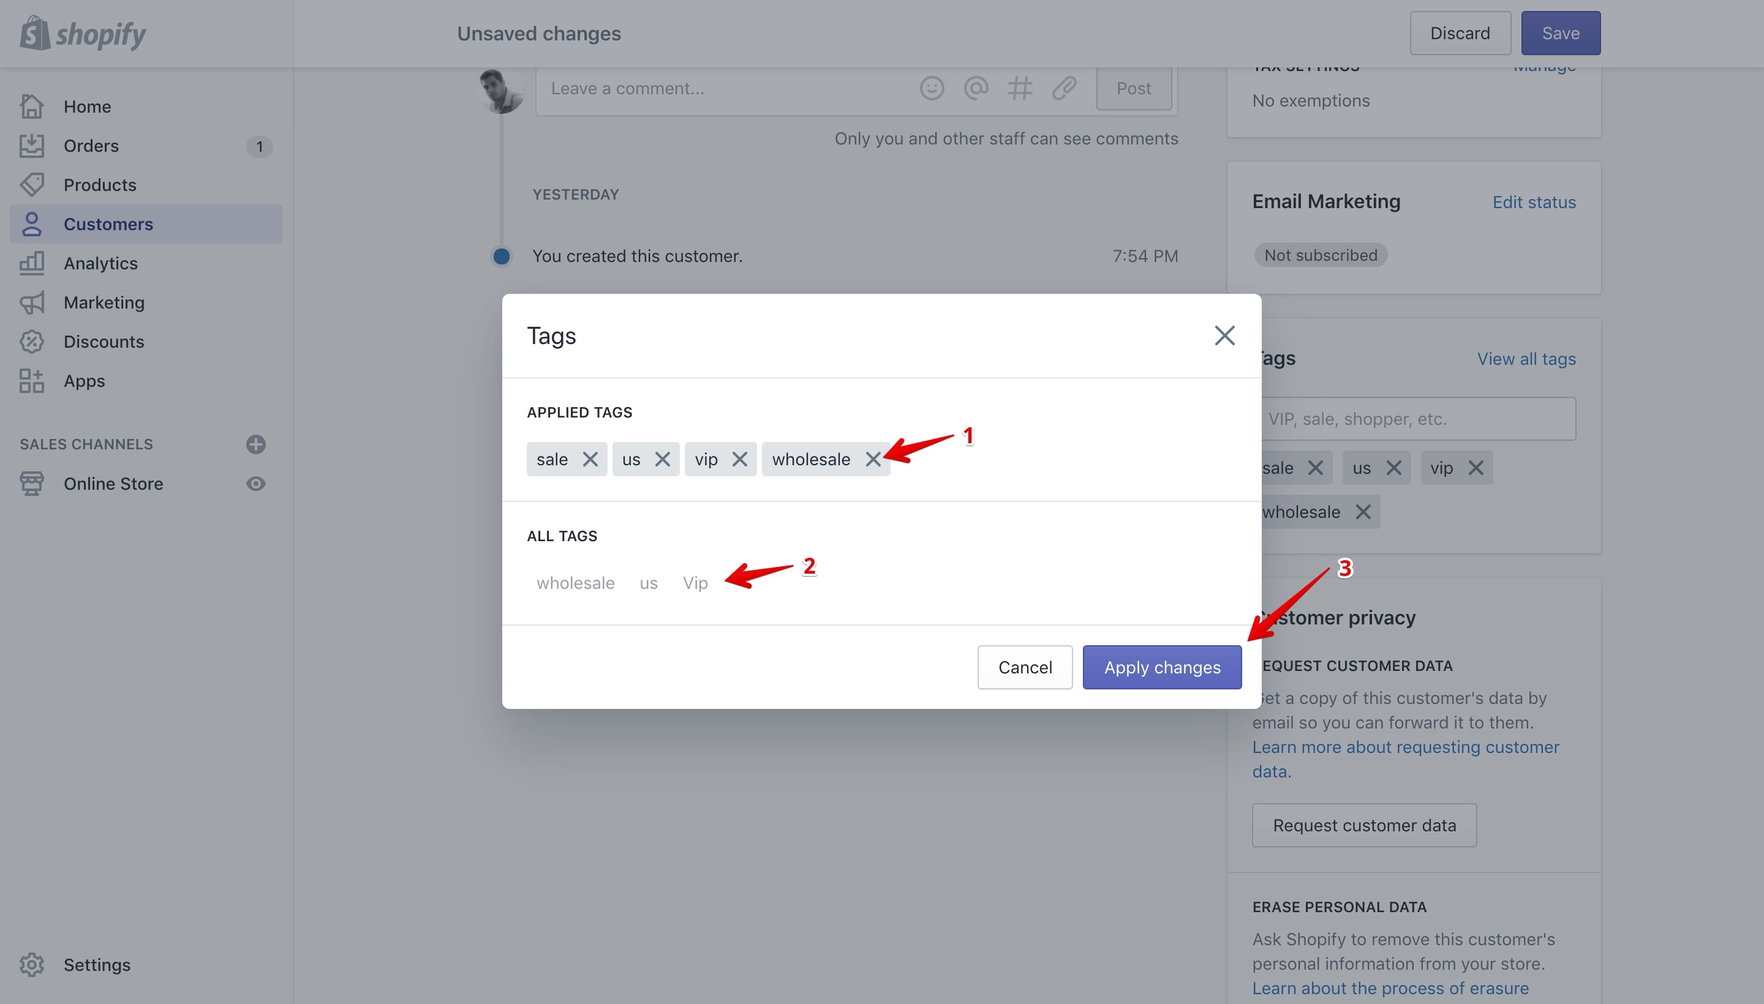The width and height of the screenshot is (1764, 1004).
Task: View Online Store eye icon
Action: point(256,484)
